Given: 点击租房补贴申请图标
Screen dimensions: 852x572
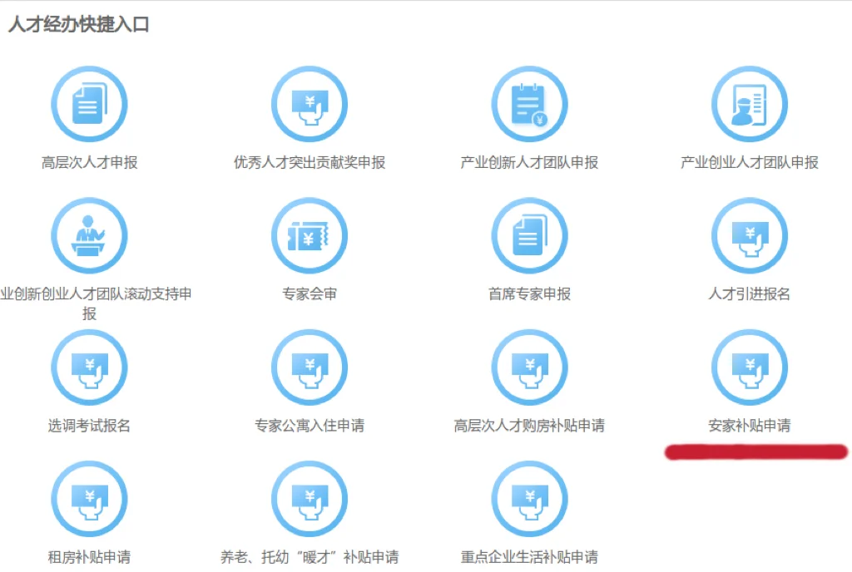Looking at the screenshot, I should [x=90, y=499].
